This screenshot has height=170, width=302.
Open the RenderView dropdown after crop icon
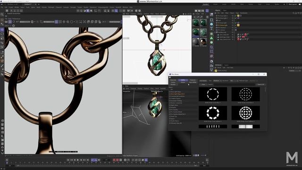point(49,22)
